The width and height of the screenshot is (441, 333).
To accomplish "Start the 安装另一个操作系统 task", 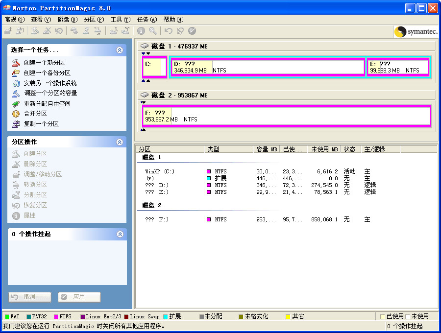I will pos(50,83).
